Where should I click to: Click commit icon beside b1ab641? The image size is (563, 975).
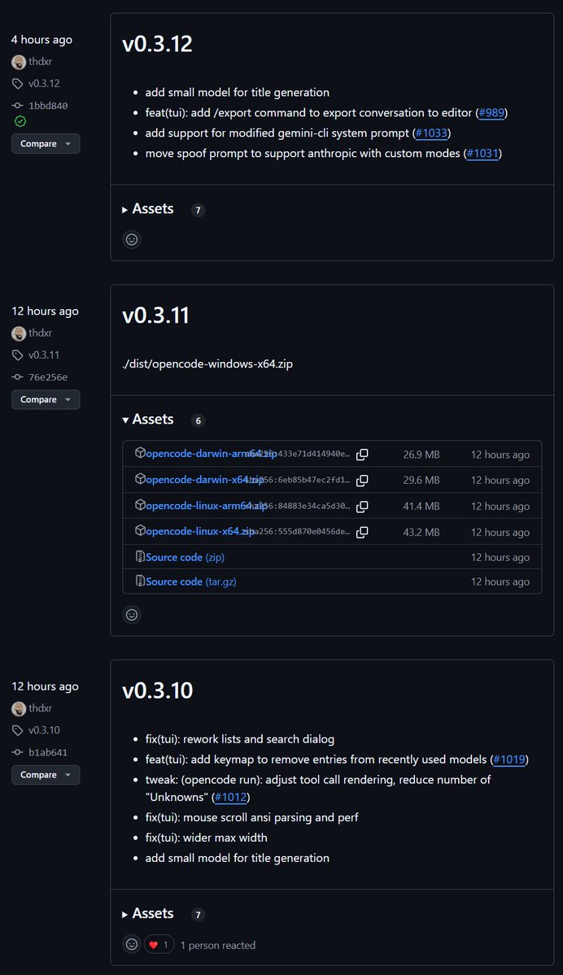(x=17, y=752)
